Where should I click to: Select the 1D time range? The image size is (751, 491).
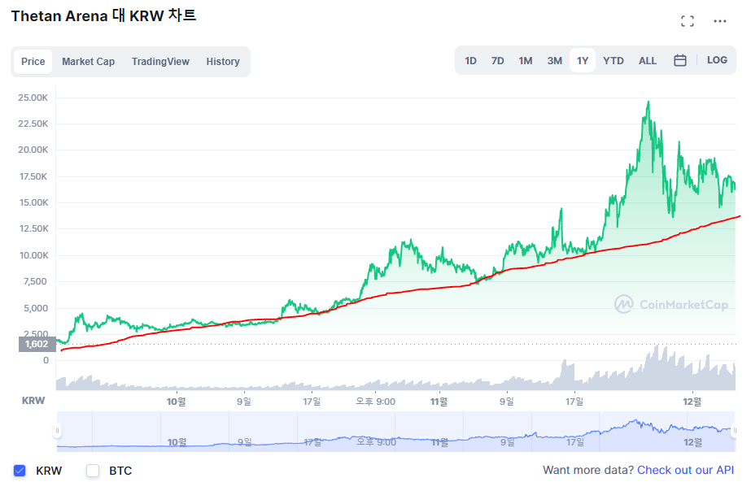click(x=470, y=61)
